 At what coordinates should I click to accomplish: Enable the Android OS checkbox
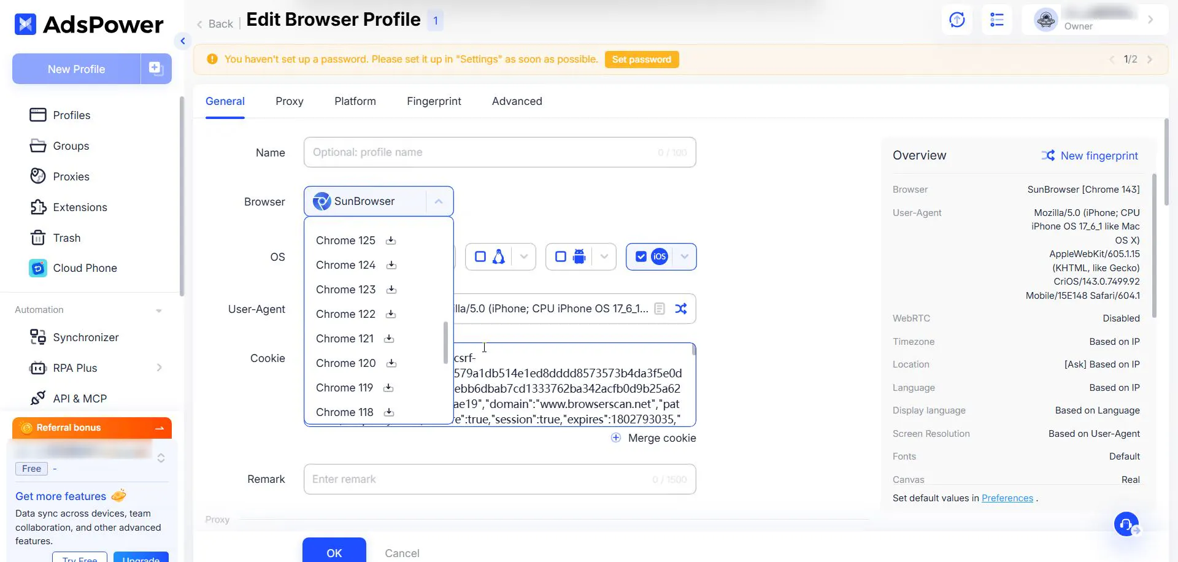[x=560, y=256]
